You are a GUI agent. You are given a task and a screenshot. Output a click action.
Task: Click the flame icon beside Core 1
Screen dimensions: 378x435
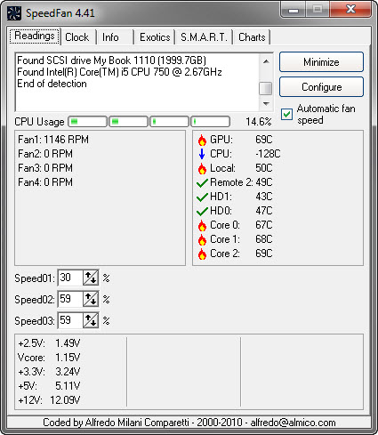(202, 239)
